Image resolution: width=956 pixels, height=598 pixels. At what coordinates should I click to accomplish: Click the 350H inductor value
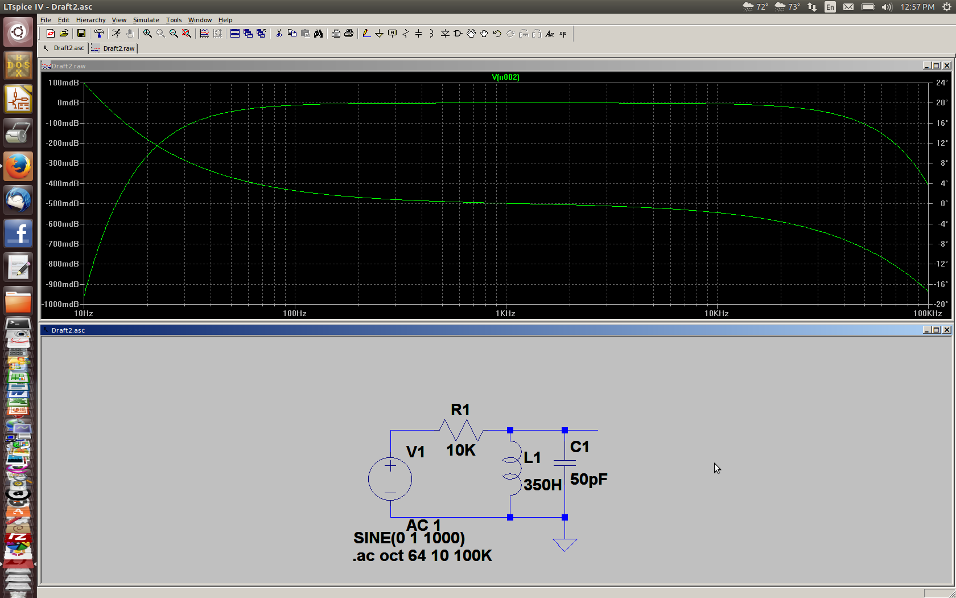(542, 485)
